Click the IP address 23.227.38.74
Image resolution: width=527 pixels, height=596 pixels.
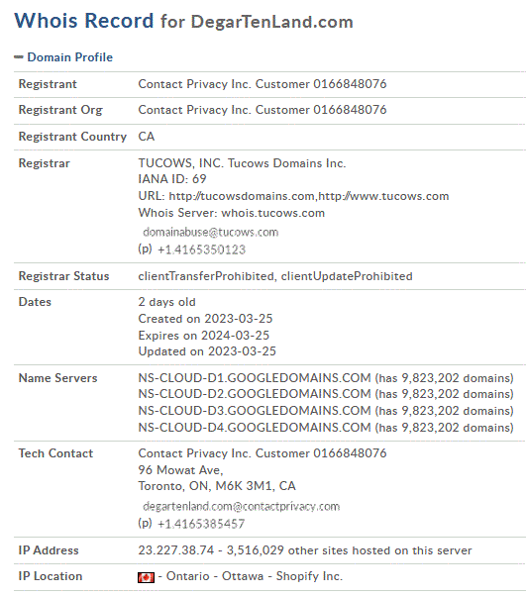click(x=176, y=550)
